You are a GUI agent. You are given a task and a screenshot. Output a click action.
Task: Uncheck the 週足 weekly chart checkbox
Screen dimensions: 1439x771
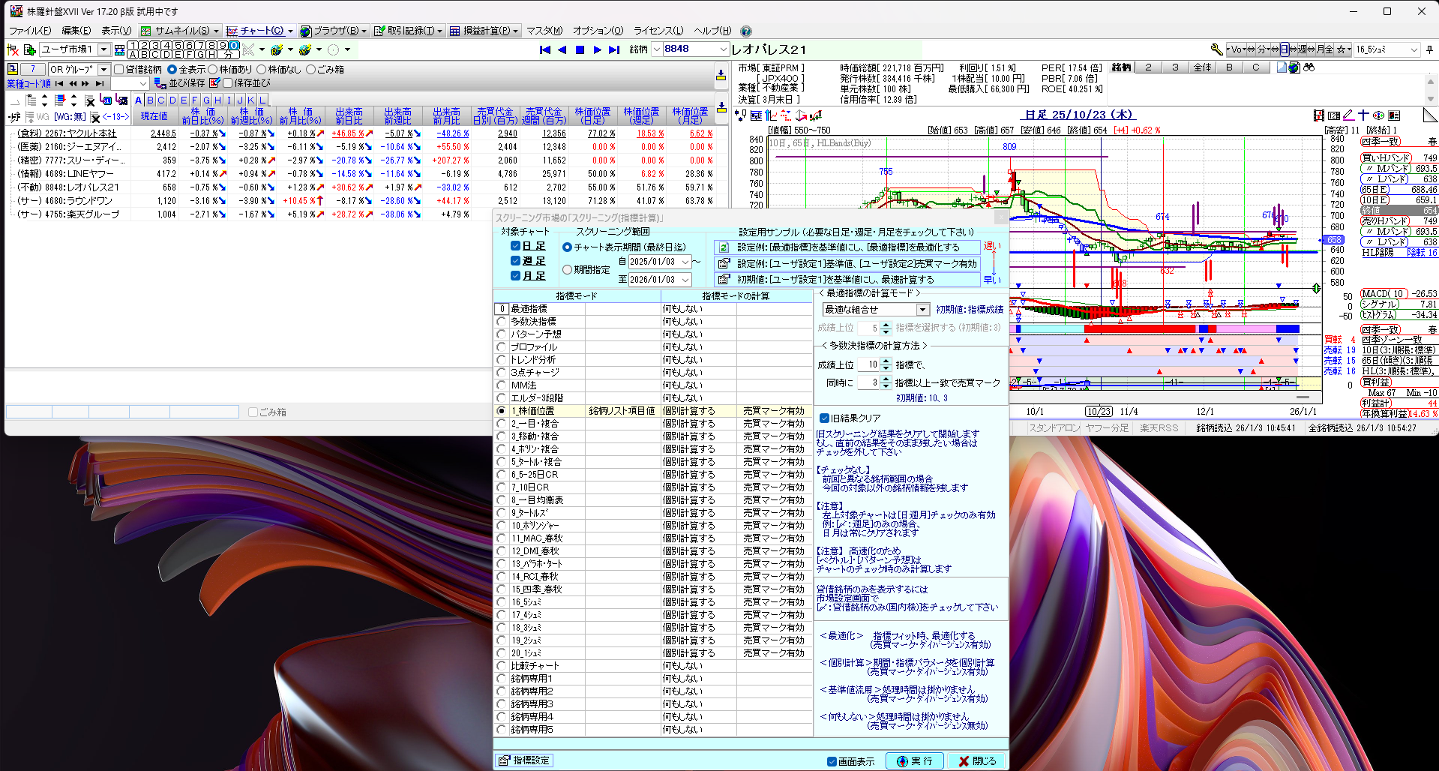click(515, 261)
